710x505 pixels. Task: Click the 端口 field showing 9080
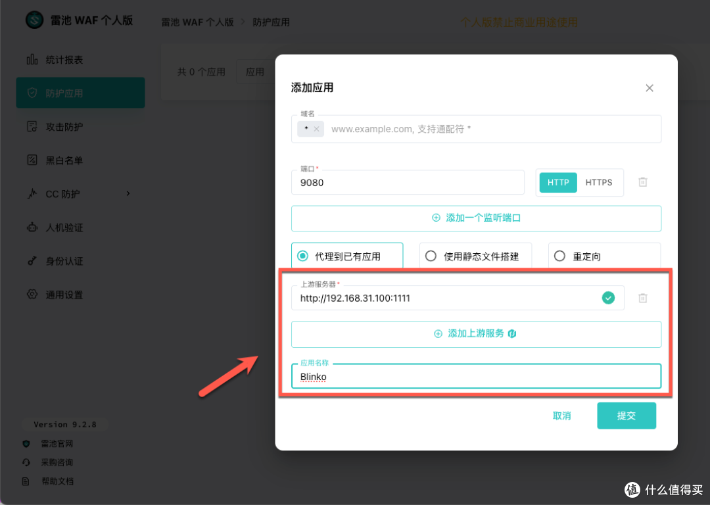coord(408,183)
